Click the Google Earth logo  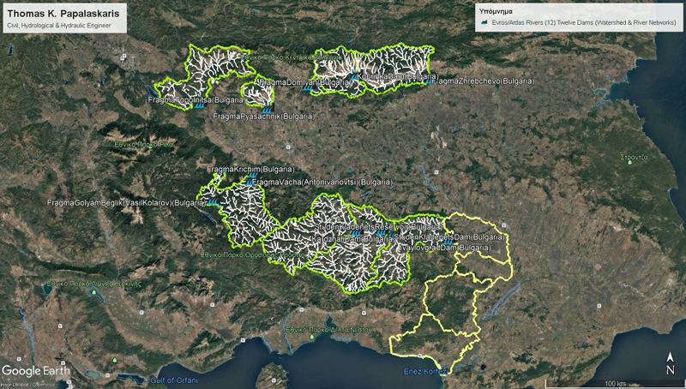tap(34, 370)
